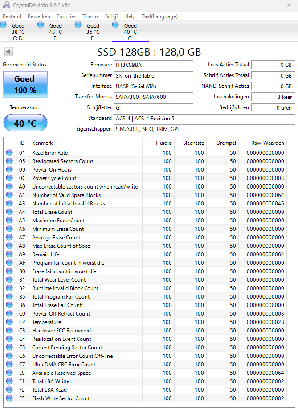Click the status orb for Power Cycle Count
Image resolution: width=298 pixels, height=410 pixels.
[9, 178]
